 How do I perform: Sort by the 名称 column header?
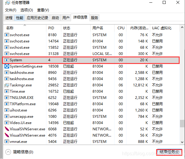point(25,28)
